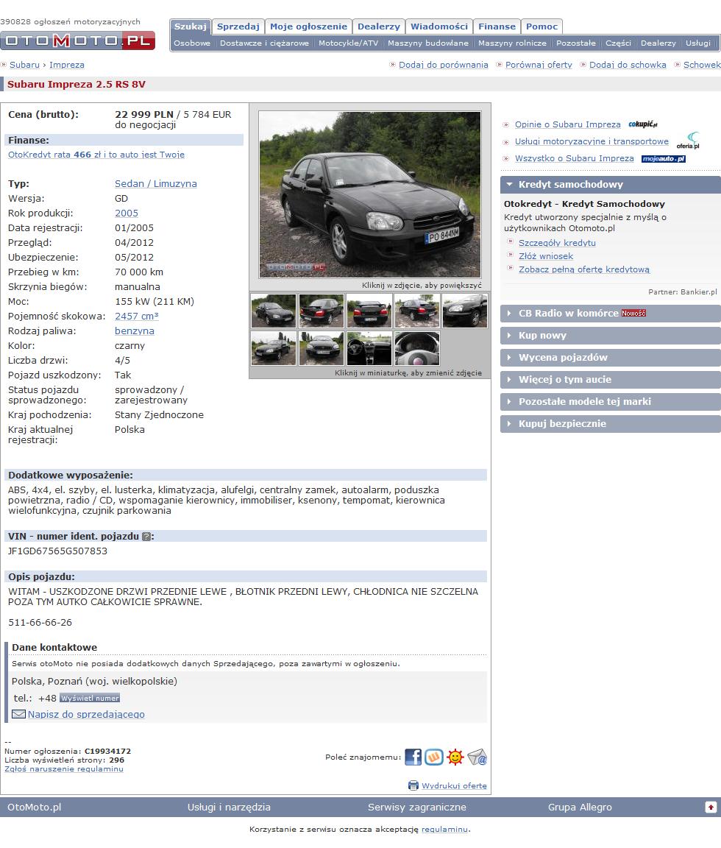Open Grupa Allegro in the footer

pyautogui.click(x=580, y=808)
